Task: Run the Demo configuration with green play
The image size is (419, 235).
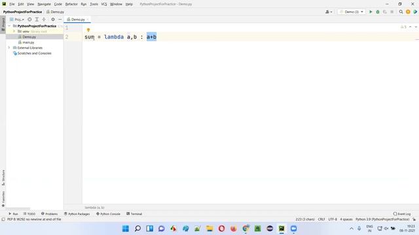Action: pos(371,12)
